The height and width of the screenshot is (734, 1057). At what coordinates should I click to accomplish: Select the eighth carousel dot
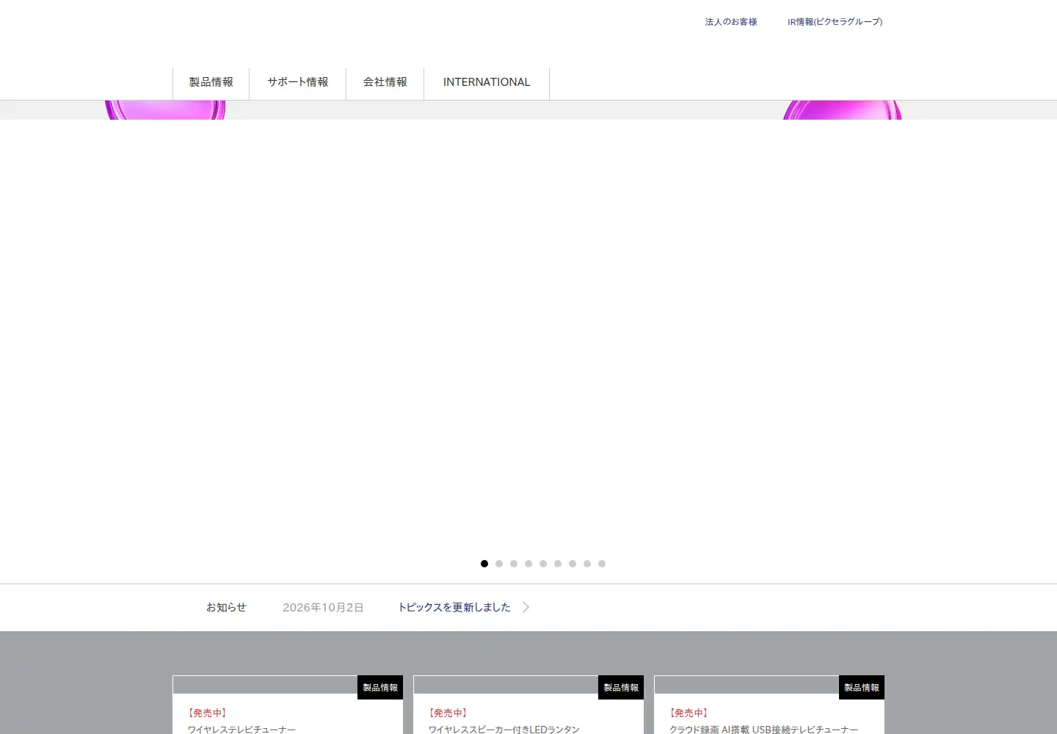click(x=587, y=564)
